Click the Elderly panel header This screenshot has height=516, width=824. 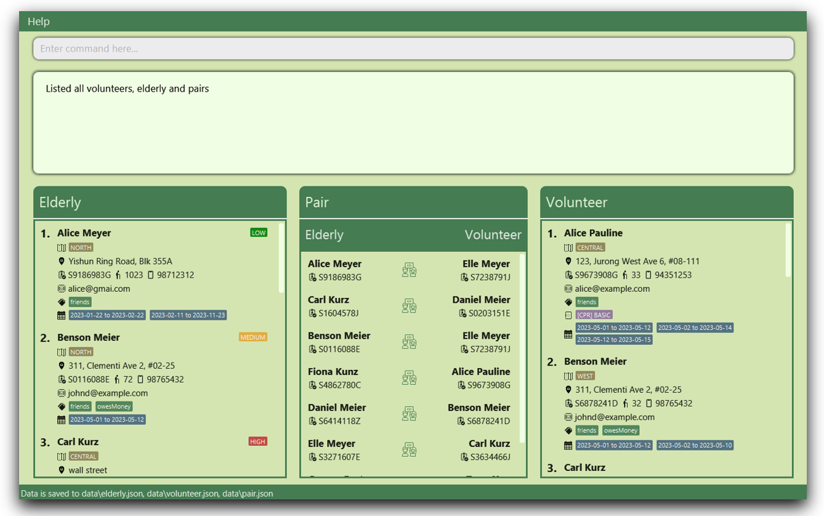(x=160, y=203)
